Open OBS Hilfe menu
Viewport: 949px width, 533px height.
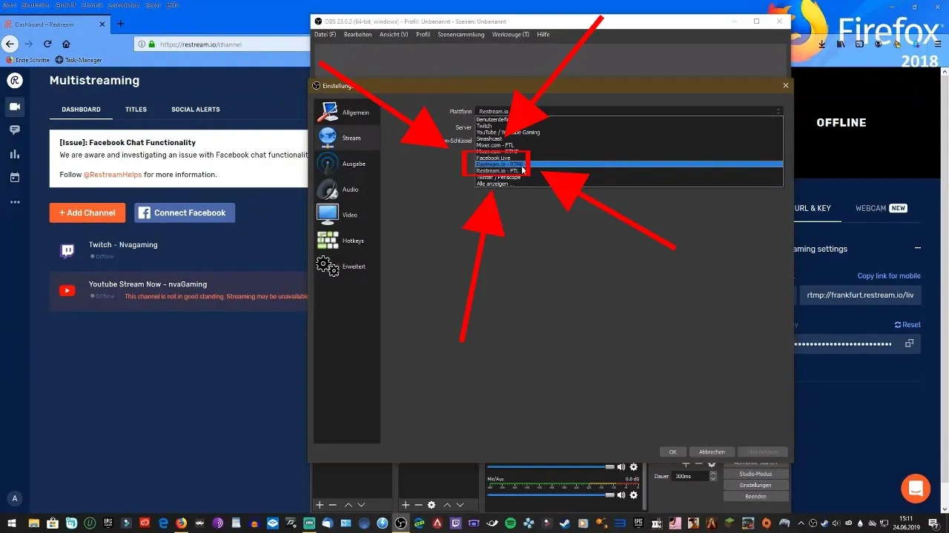pos(543,35)
